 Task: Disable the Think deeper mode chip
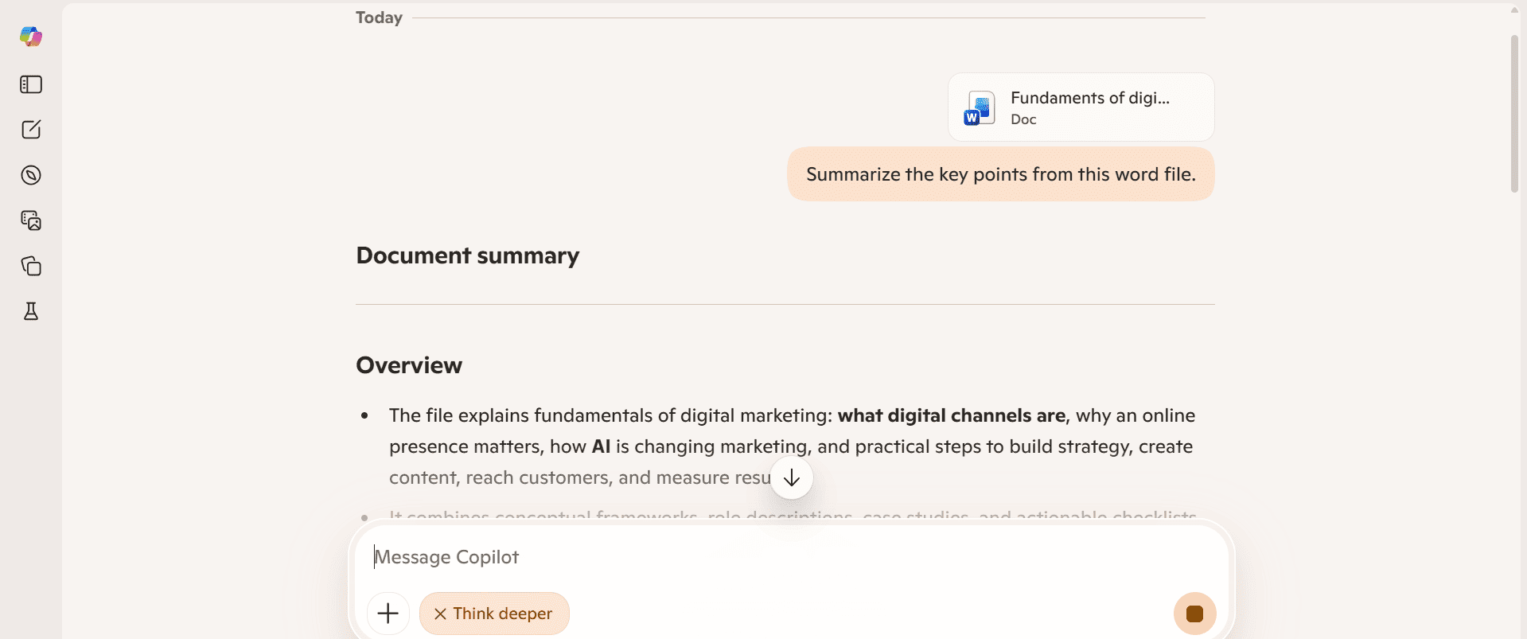pyautogui.click(x=494, y=614)
